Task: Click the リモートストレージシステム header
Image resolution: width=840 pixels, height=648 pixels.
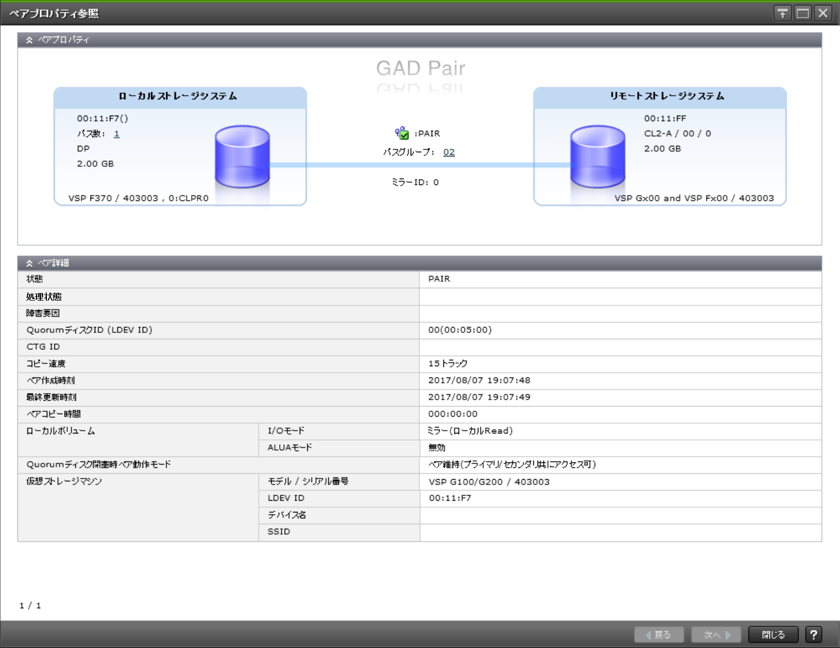Action: point(667,96)
